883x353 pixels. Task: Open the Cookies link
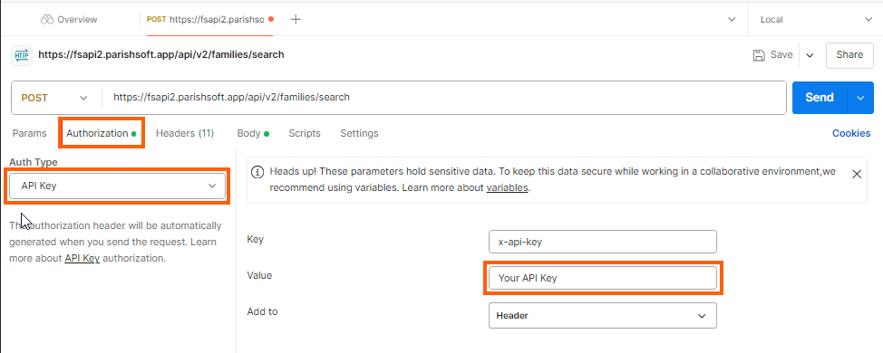[851, 133]
